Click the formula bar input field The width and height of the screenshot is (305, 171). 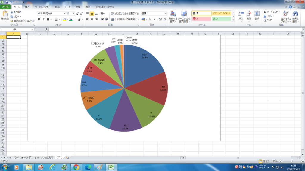[x=175, y=29]
